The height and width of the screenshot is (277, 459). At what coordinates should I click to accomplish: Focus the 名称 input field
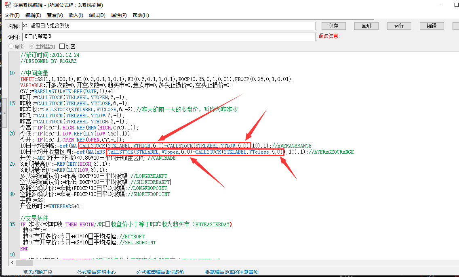(x=169, y=26)
